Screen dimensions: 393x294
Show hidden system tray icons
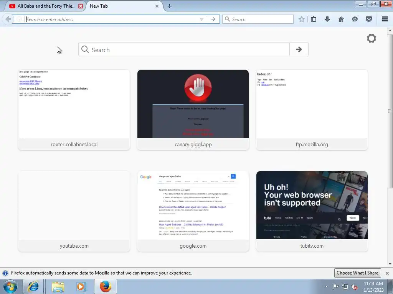[x=326, y=287]
